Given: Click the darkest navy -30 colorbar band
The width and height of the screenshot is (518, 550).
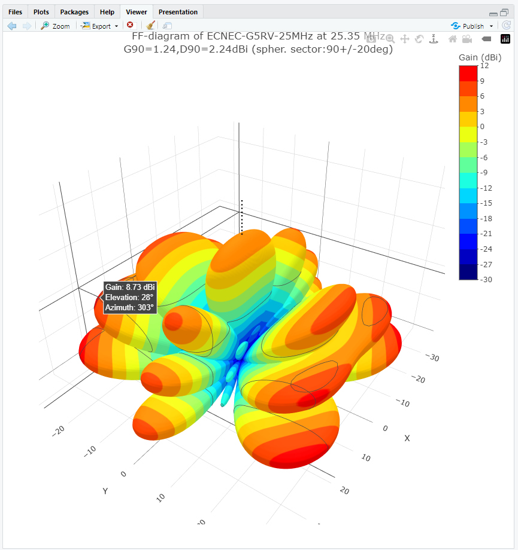Looking at the screenshot, I should 468,272.
